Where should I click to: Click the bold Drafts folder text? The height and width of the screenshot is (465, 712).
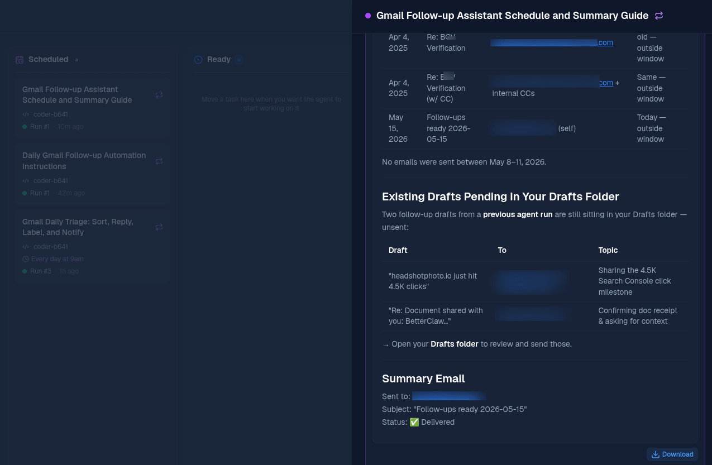pyautogui.click(x=454, y=344)
